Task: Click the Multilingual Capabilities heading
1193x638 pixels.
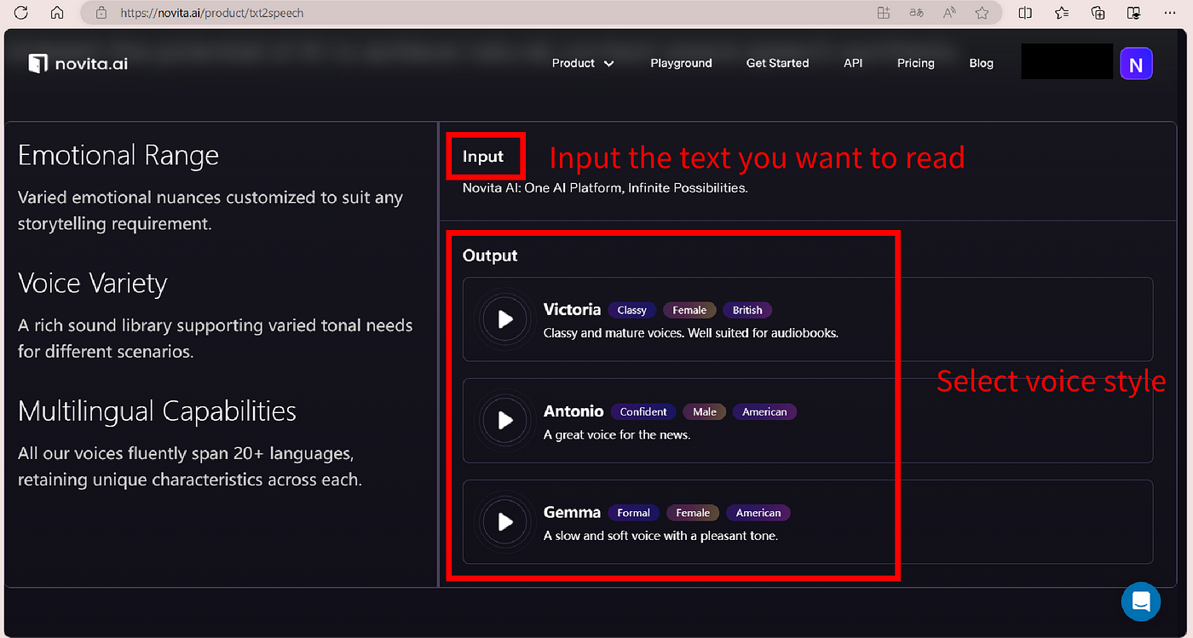Action: tap(157, 411)
